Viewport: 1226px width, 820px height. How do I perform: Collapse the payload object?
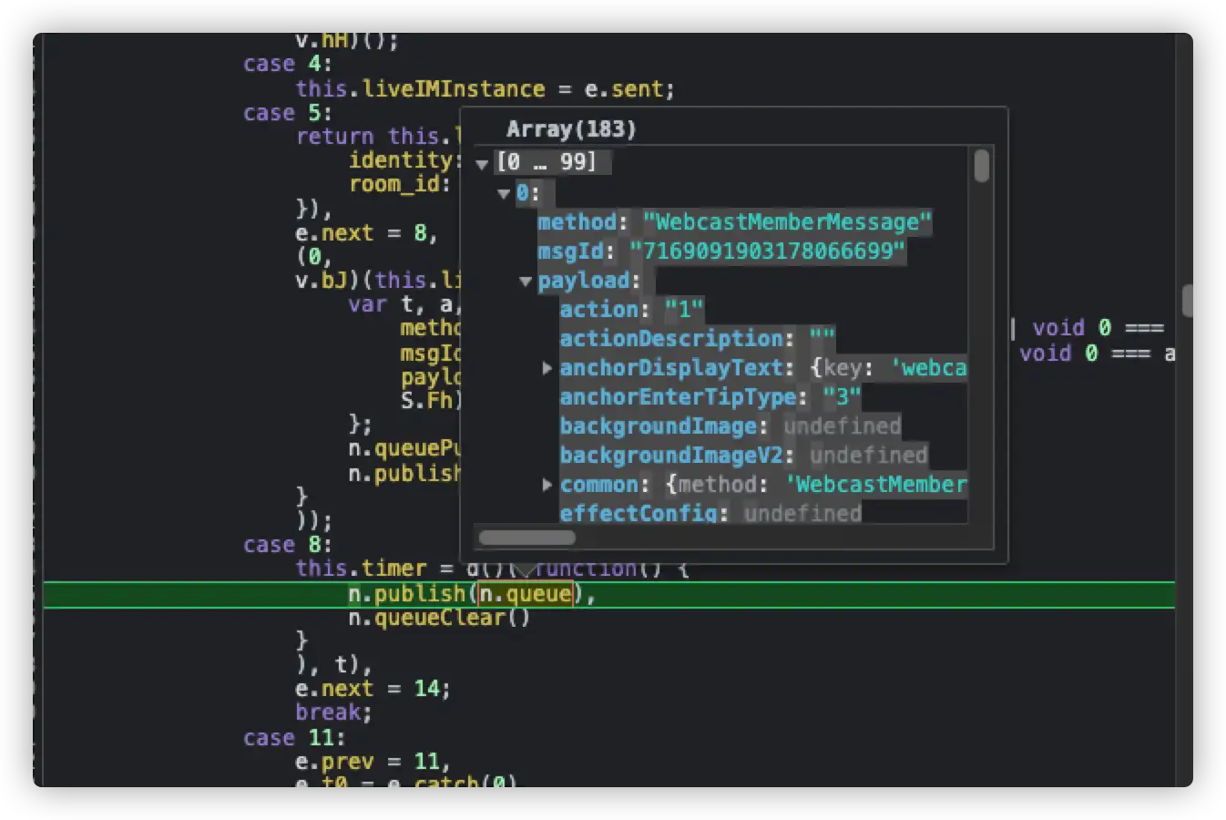(526, 281)
